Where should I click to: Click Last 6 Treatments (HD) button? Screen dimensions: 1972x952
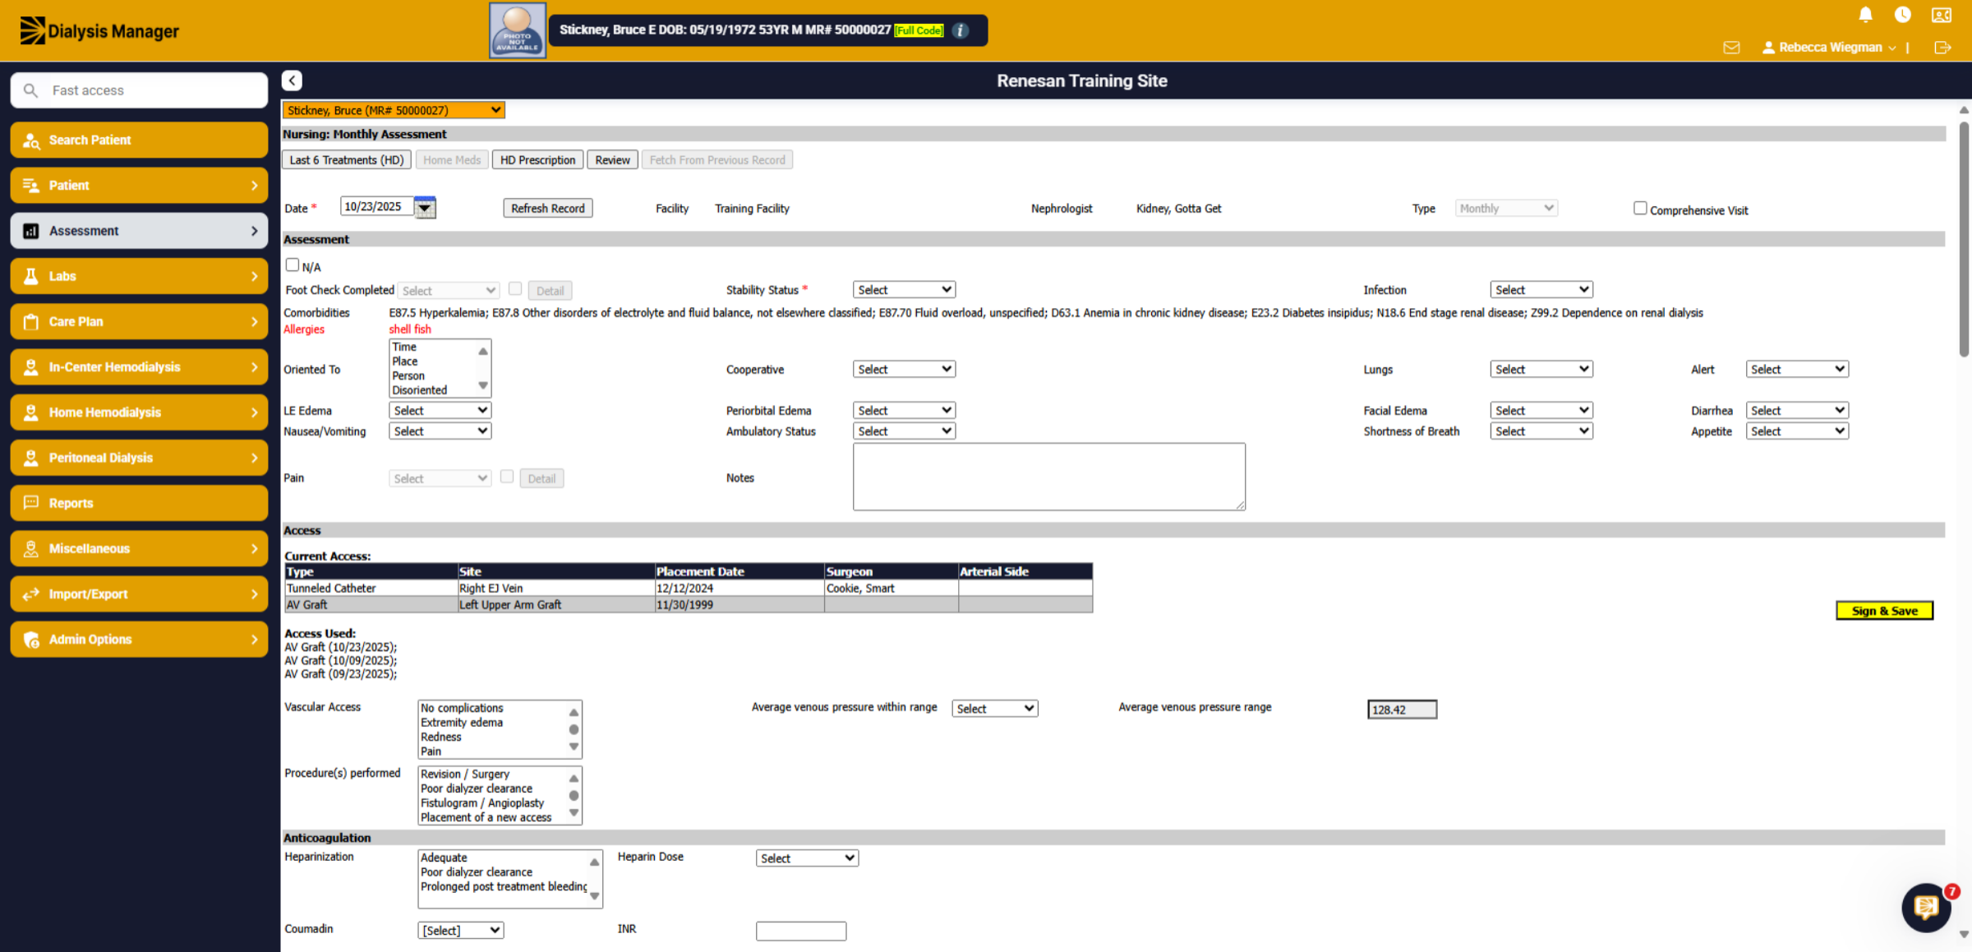click(347, 160)
